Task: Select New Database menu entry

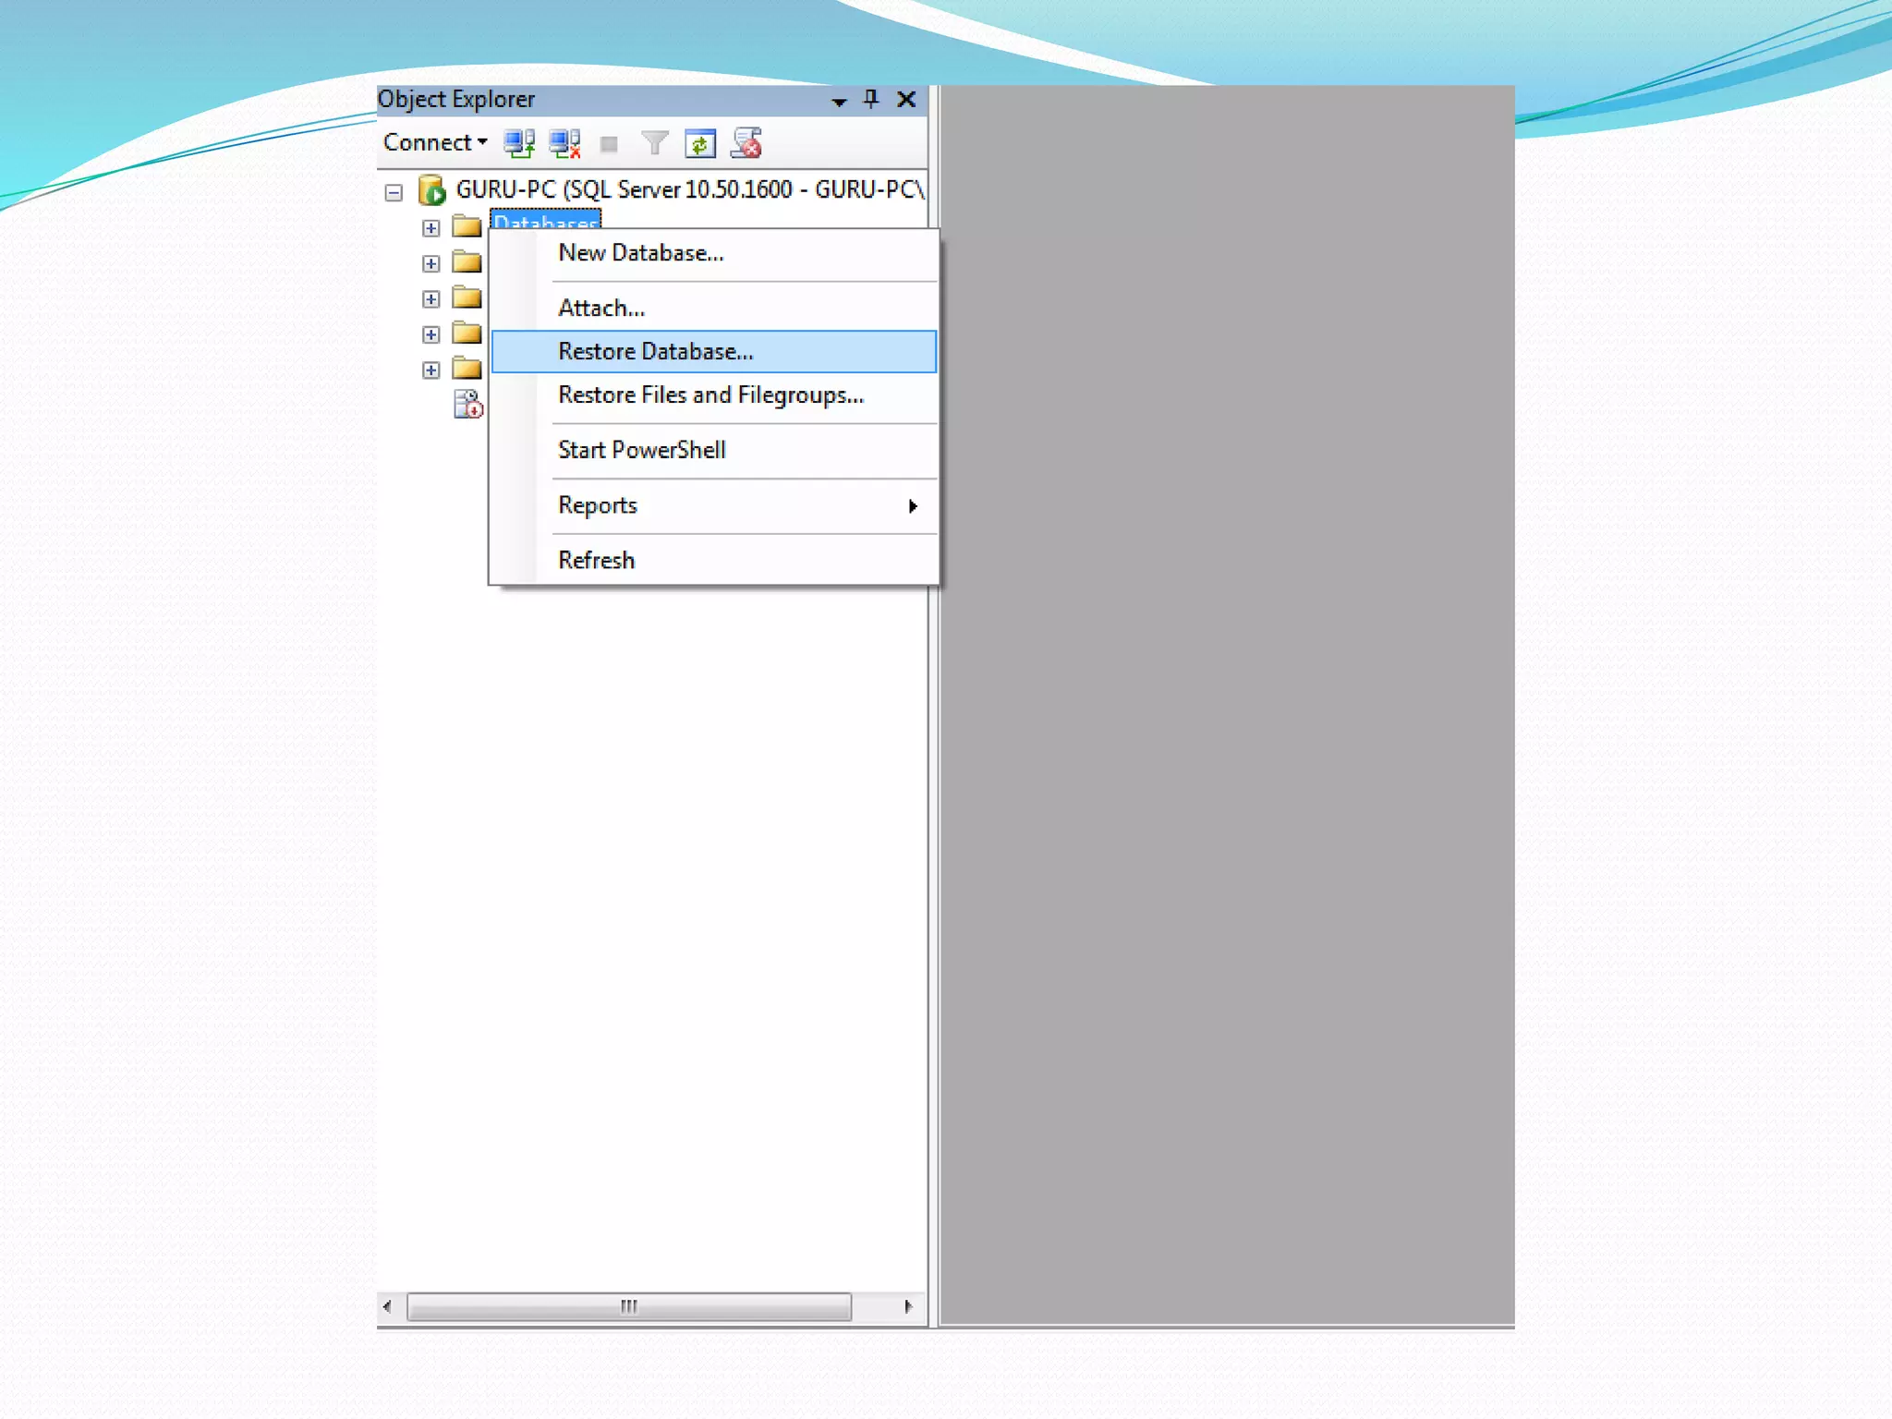Action: click(x=641, y=253)
